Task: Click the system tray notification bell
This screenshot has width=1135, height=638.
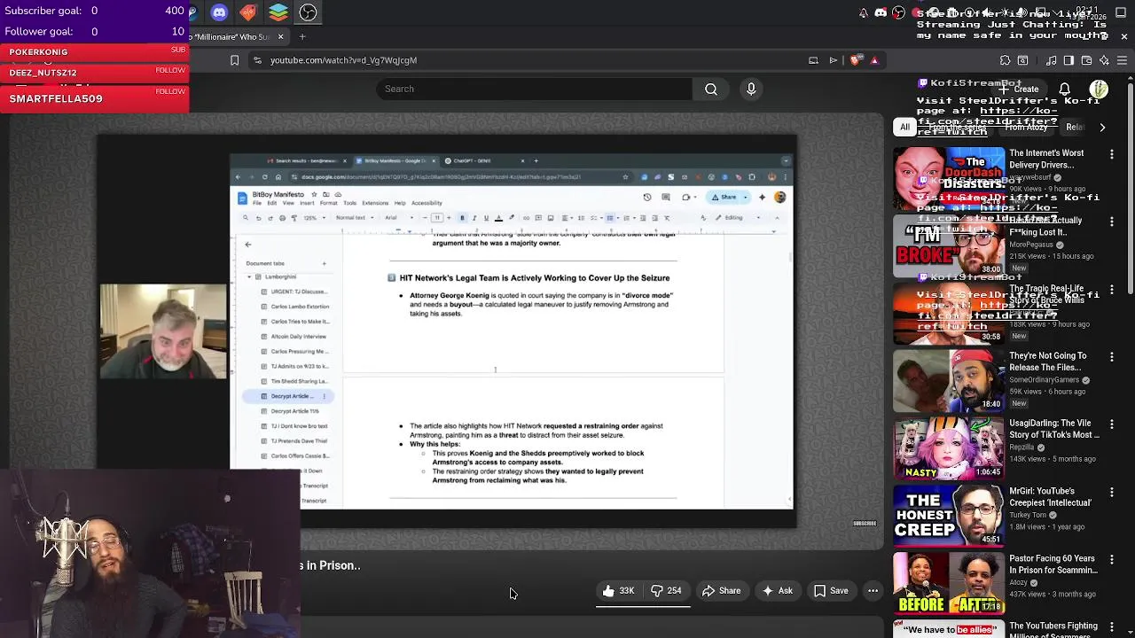Action: coord(864,12)
